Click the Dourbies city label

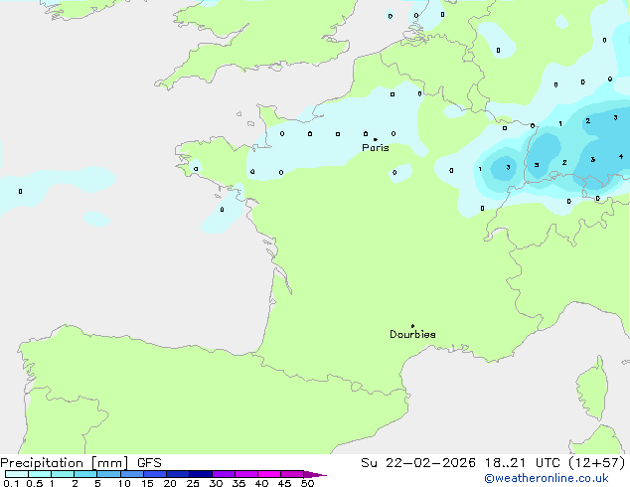coord(412,334)
